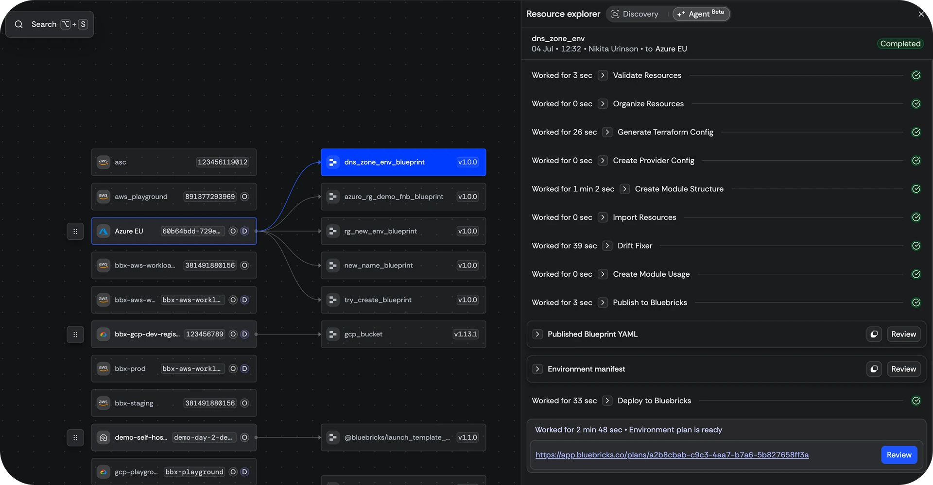Viewport: 933px width, 485px height.
Task: Click the D badge on bbx-prod node
Action: point(244,368)
